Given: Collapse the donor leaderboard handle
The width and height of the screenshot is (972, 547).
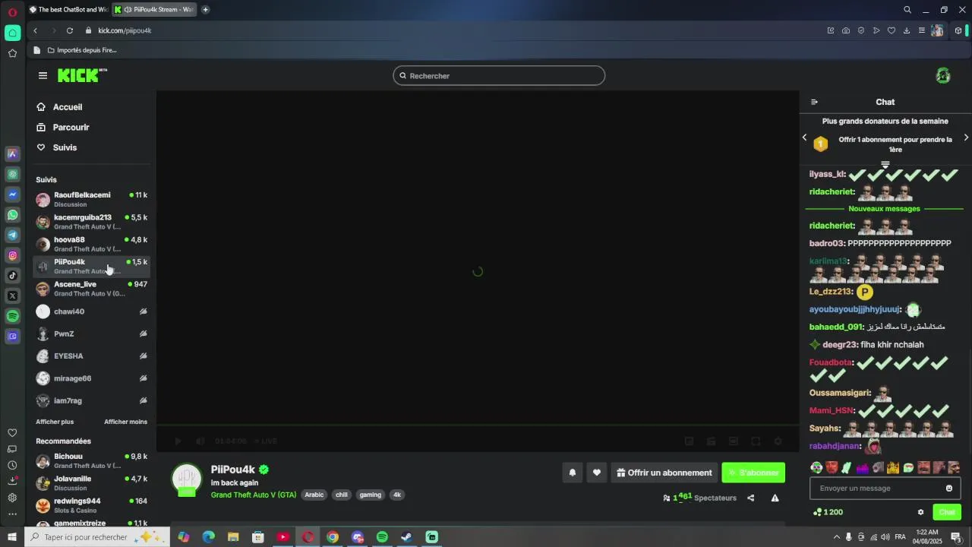Looking at the screenshot, I should 885,164.
